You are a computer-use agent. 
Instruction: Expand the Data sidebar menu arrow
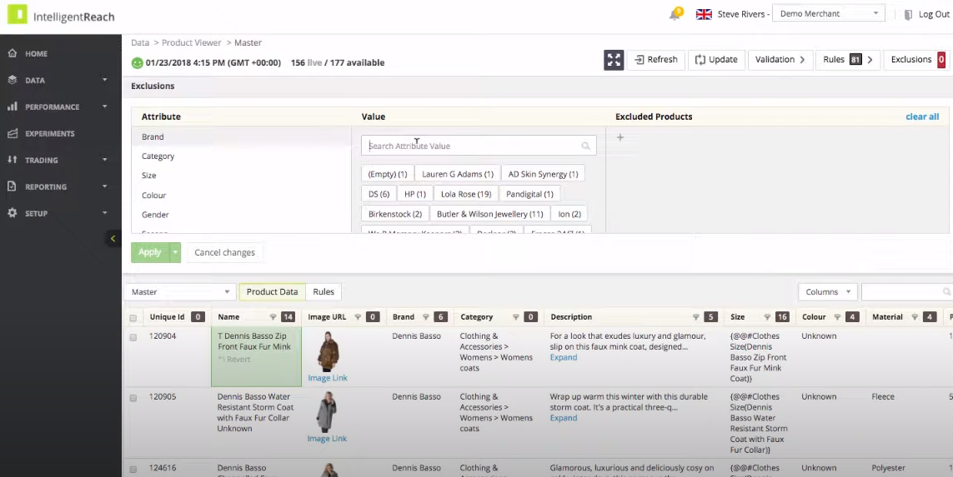(x=104, y=80)
